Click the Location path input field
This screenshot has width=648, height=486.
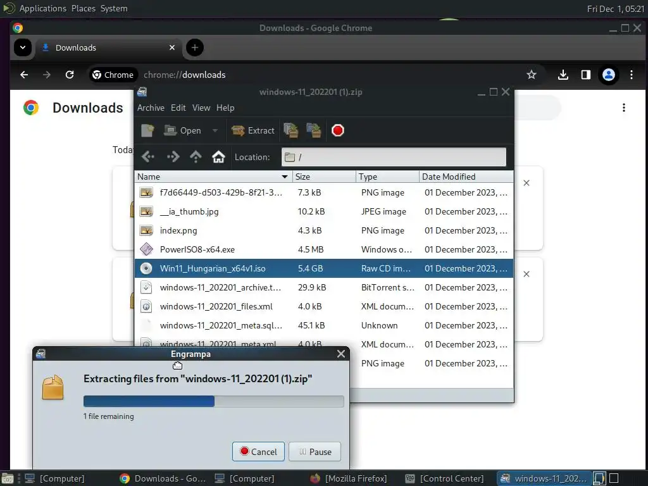pyautogui.click(x=394, y=157)
